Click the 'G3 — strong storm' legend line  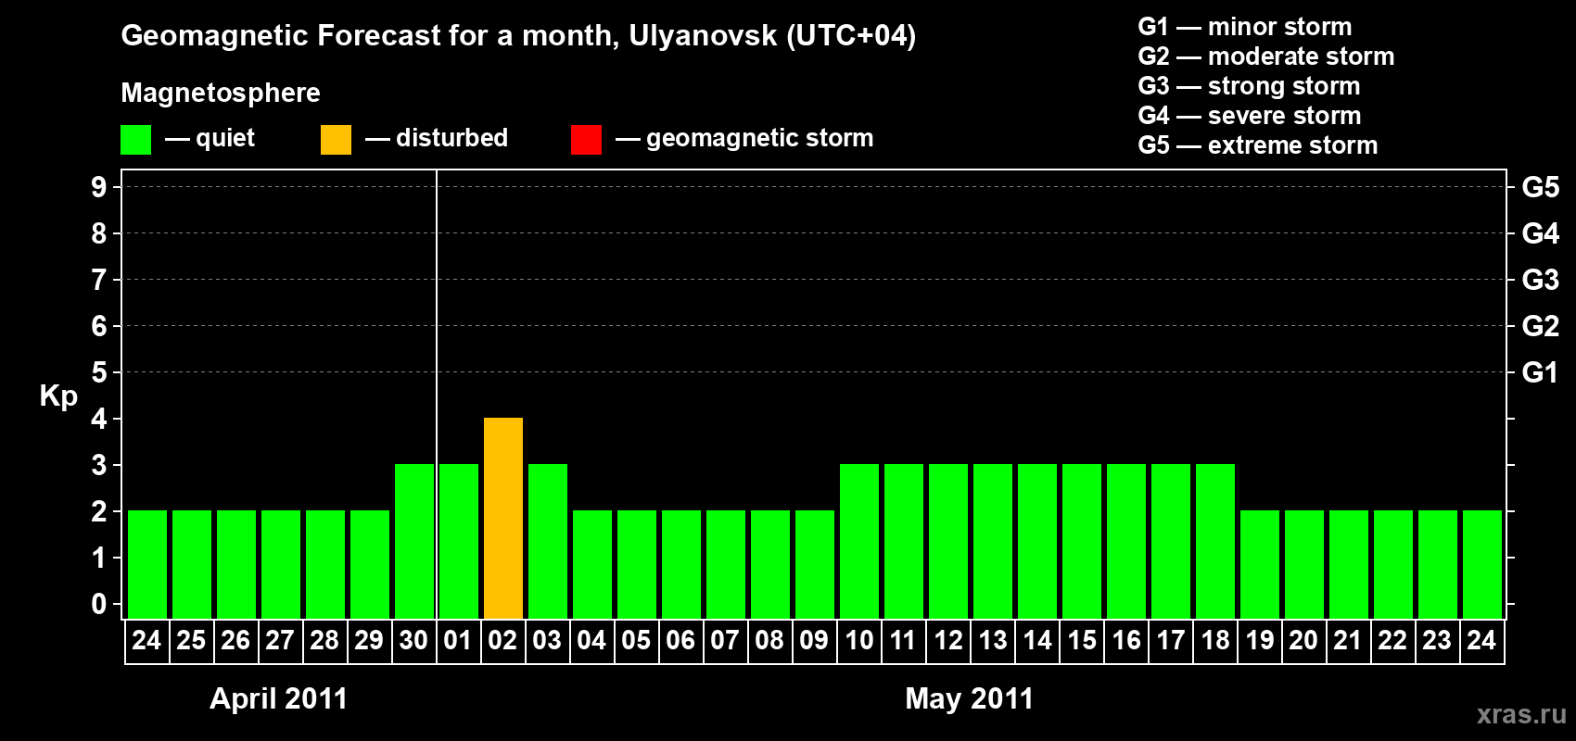(1249, 86)
